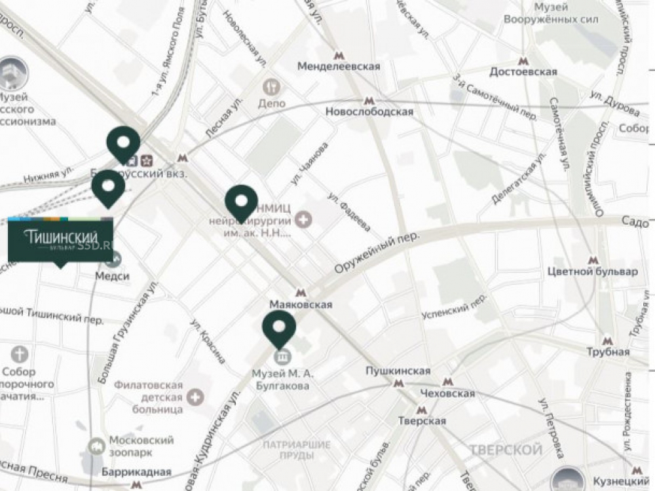The image size is (655, 491).
Task: Select the Собор church cross icon
Action: 19,354
